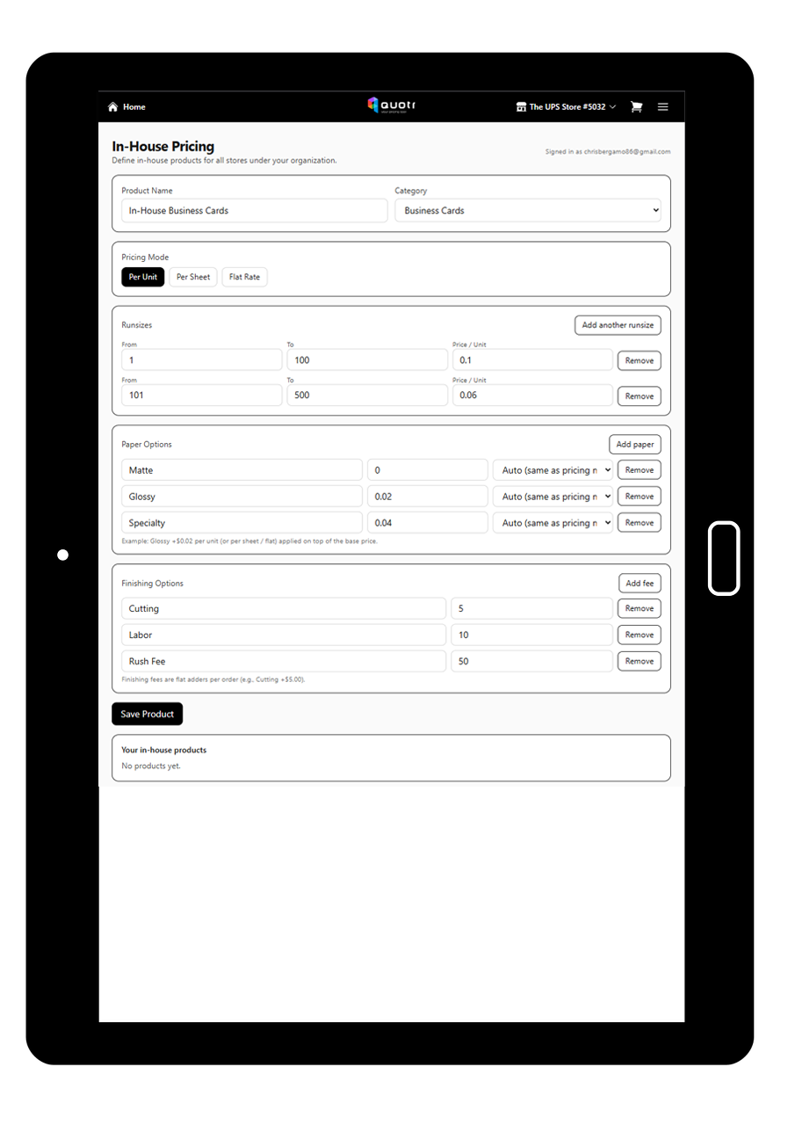Click the Home menu item

click(x=134, y=106)
